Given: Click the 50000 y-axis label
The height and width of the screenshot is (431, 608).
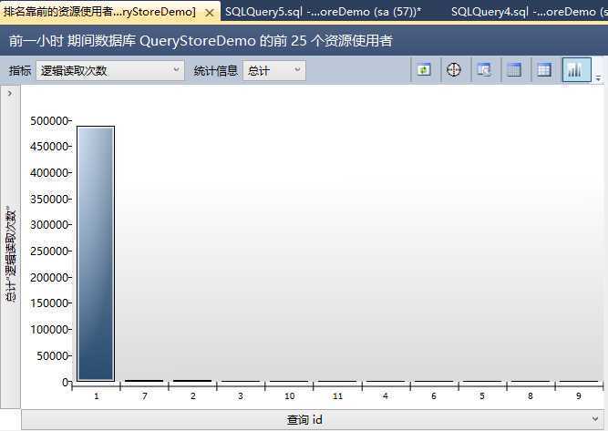Looking at the screenshot, I should pos(52,355).
